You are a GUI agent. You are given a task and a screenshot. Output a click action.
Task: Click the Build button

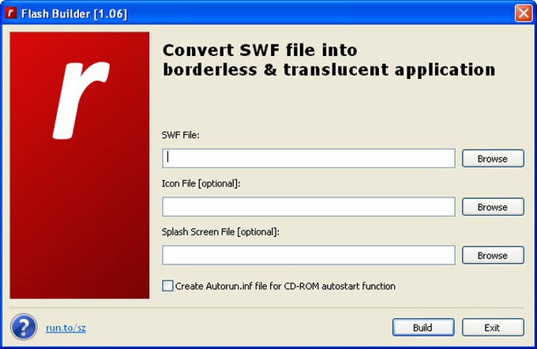(423, 328)
